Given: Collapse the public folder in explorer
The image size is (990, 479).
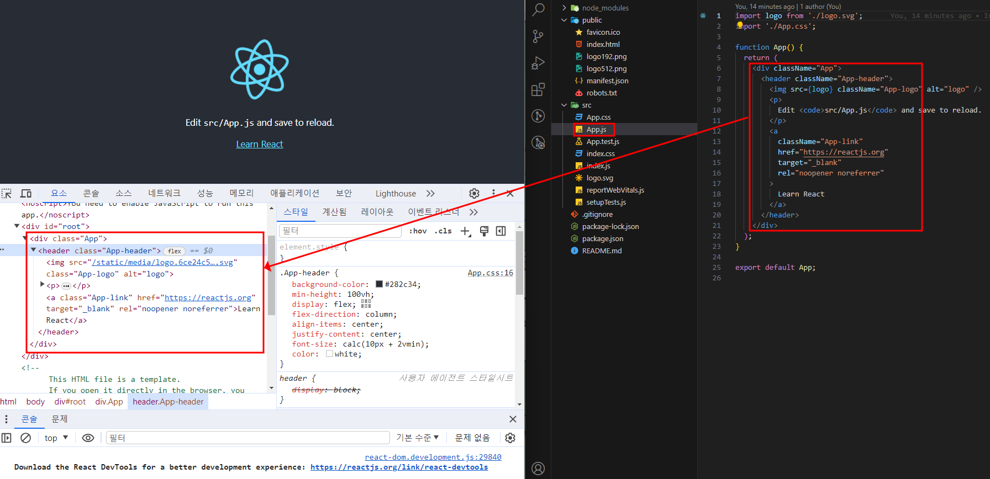Looking at the screenshot, I should click(x=564, y=20).
